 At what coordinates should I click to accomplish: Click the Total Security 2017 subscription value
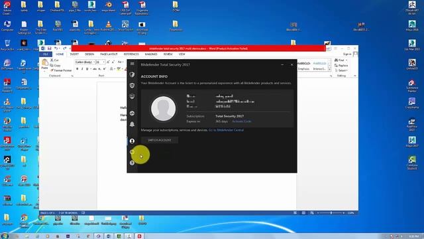click(x=230, y=116)
